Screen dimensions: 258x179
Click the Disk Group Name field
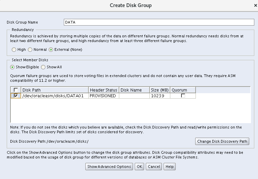[x=159, y=22]
